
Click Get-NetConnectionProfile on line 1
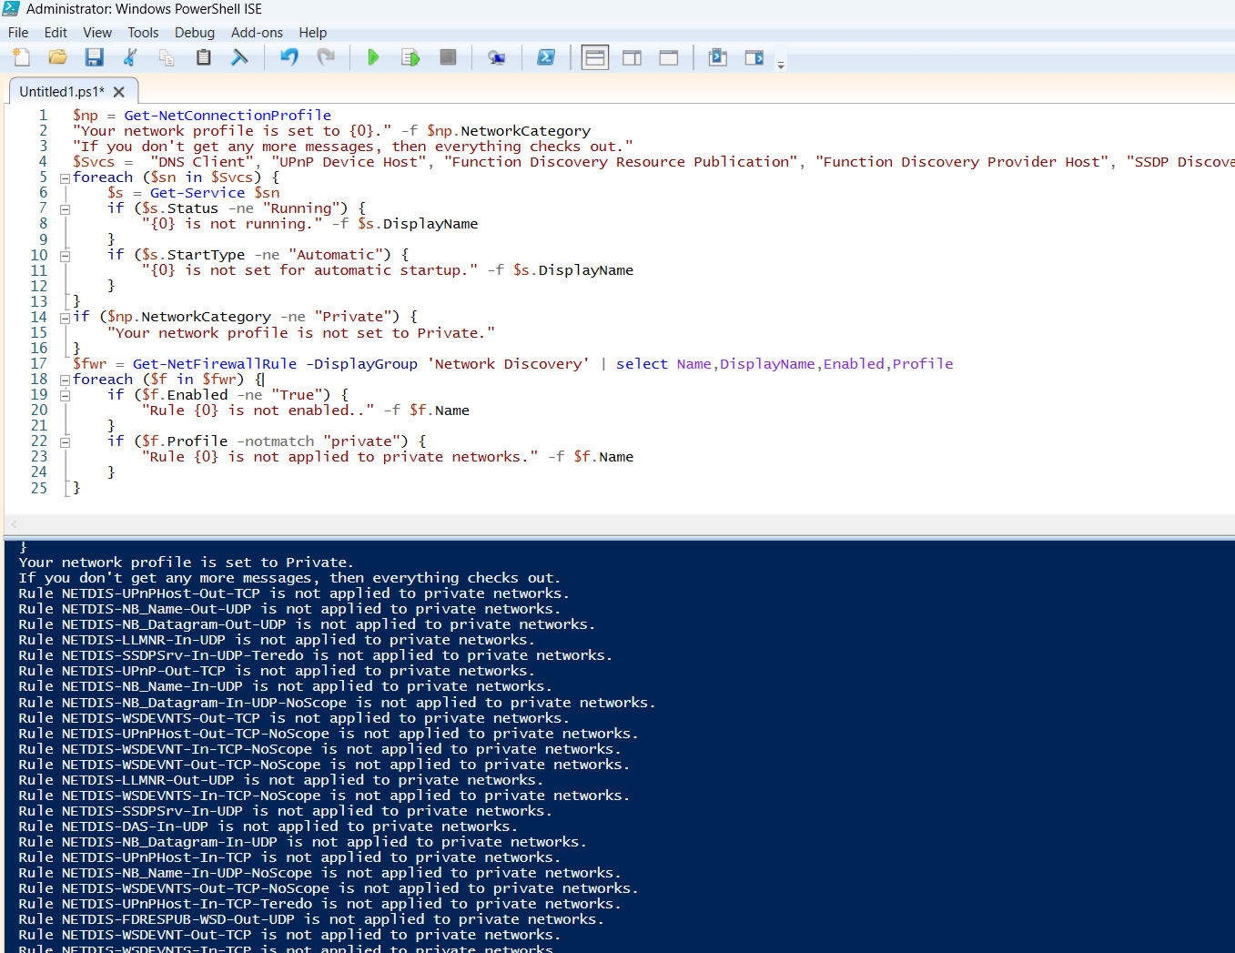[x=228, y=116]
